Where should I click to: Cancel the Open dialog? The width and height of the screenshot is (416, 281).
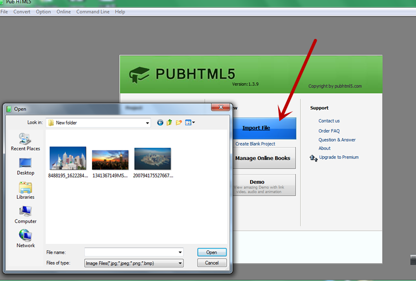212,263
